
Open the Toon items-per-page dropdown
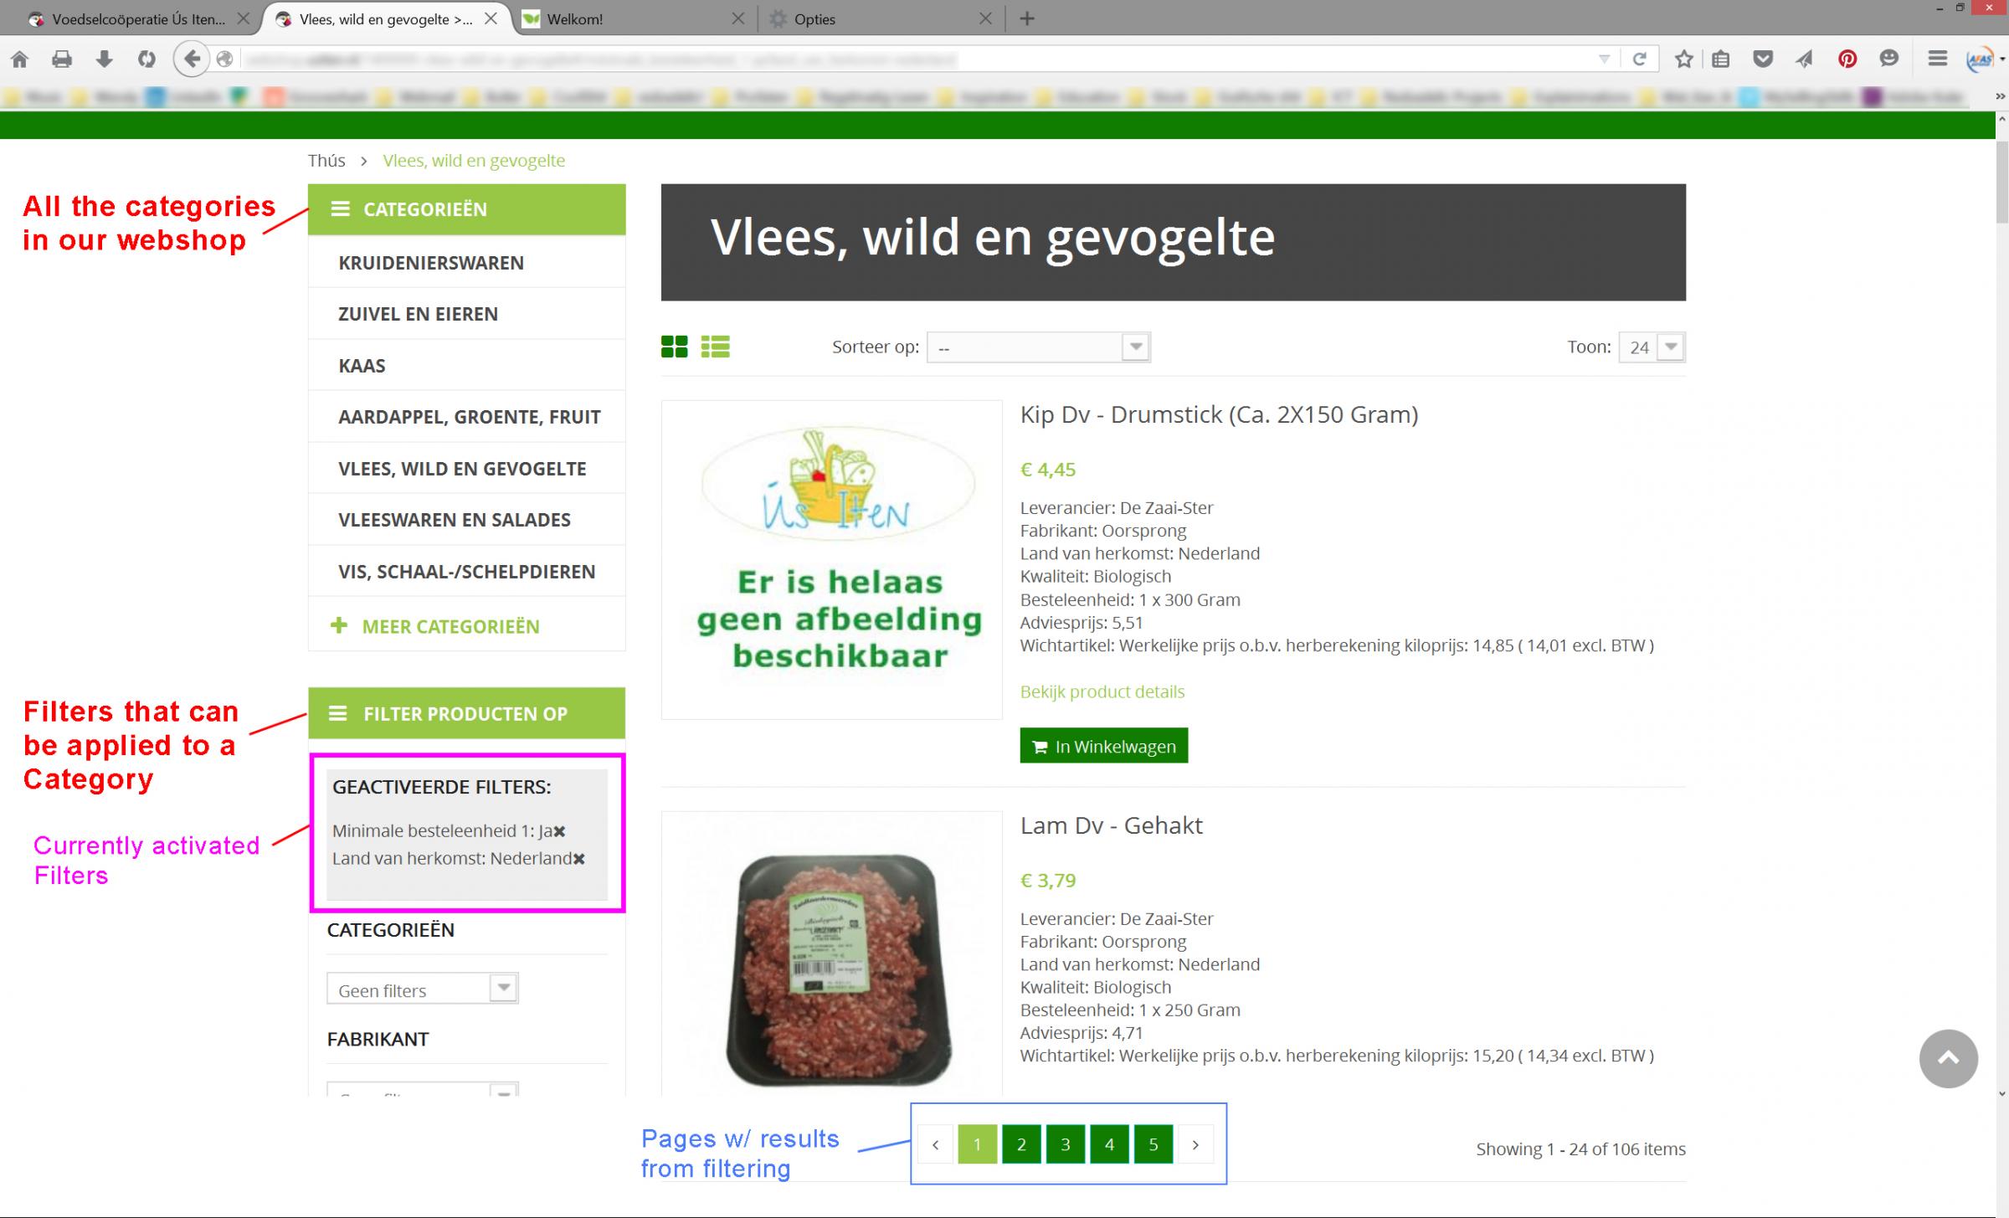point(1652,347)
